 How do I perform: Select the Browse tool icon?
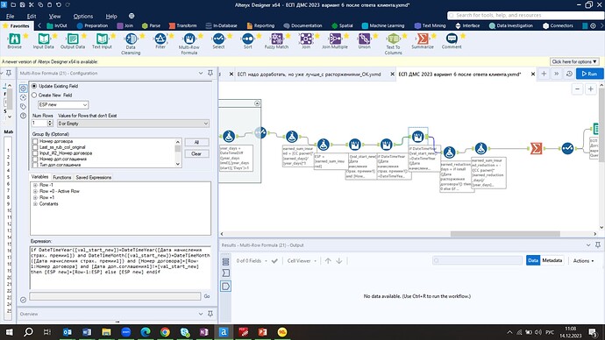click(x=14, y=39)
